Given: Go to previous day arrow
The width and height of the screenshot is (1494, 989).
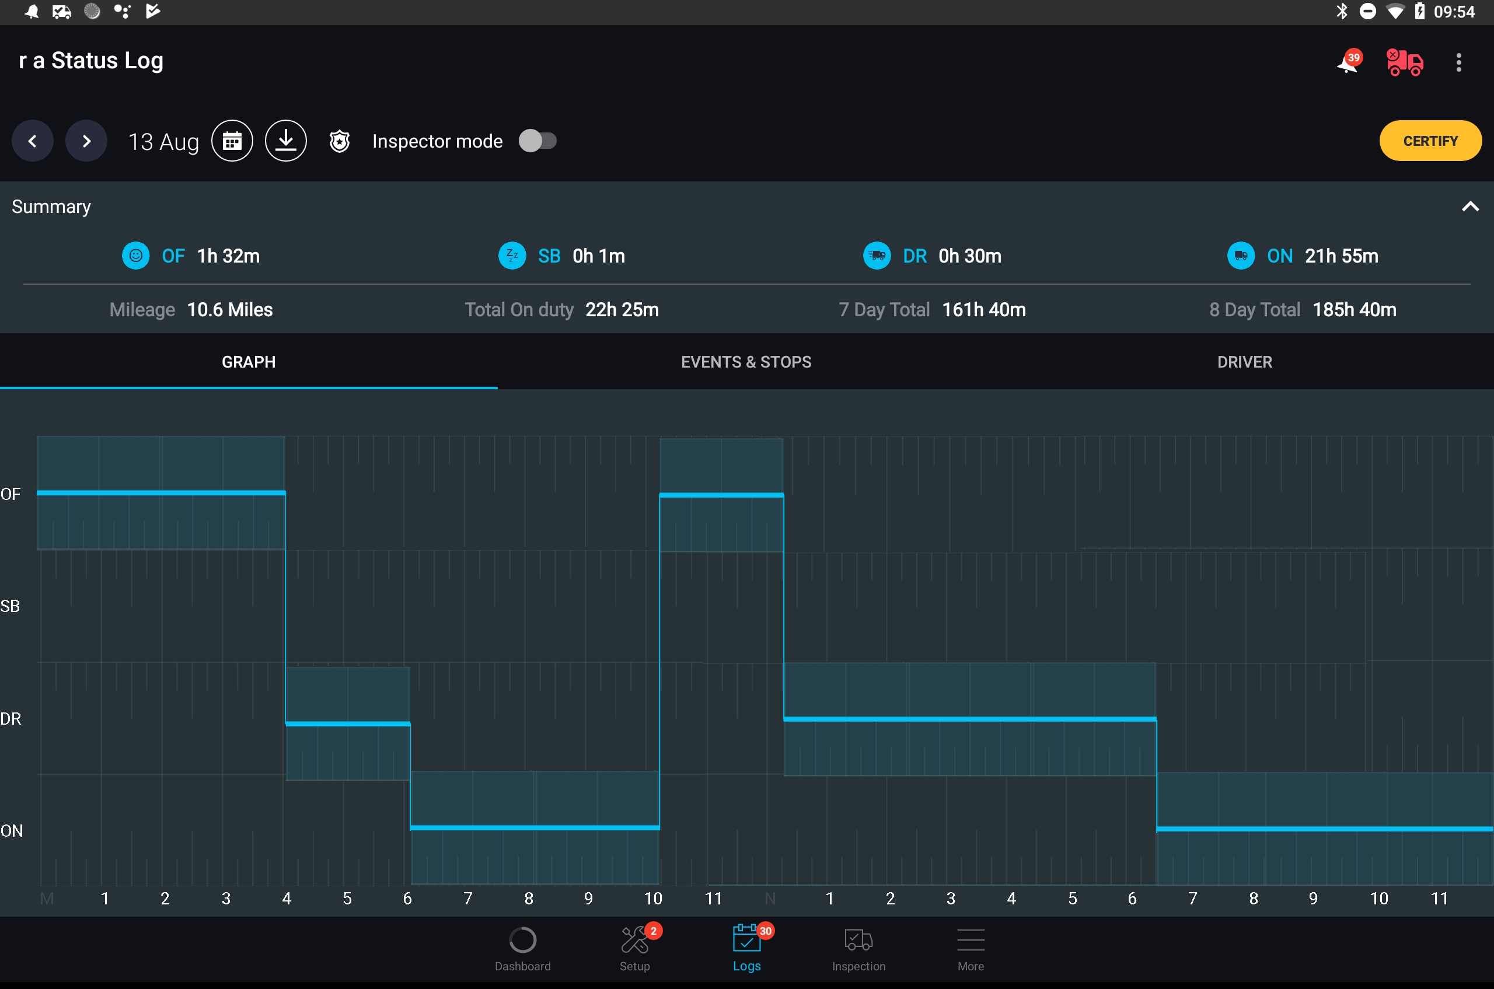Looking at the screenshot, I should coord(33,141).
